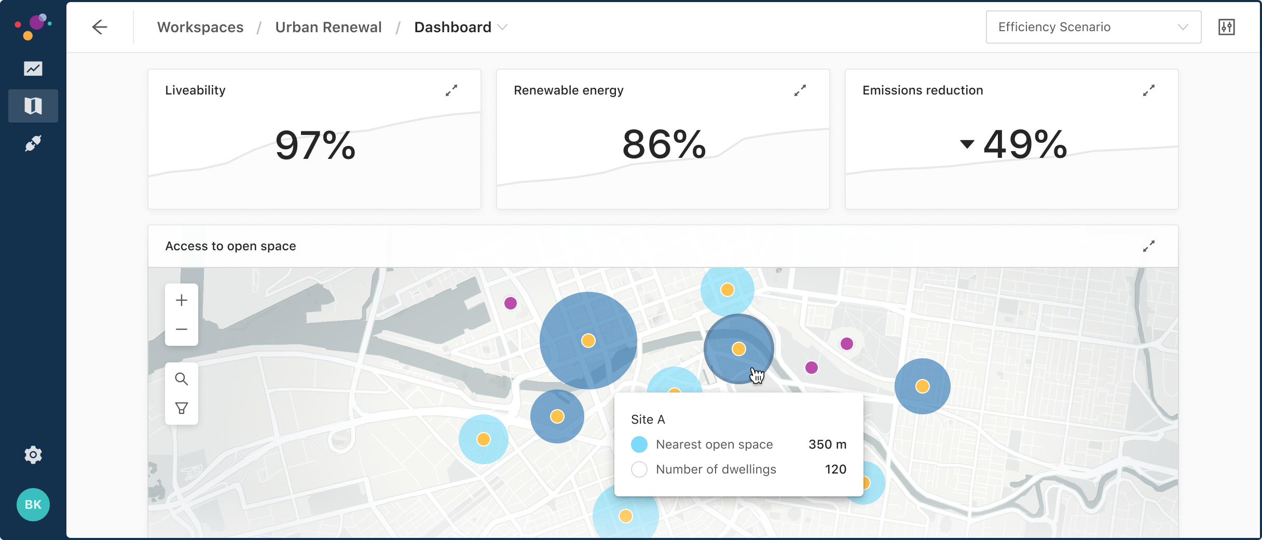The width and height of the screenshot is (1262, 540).
Task: Click the 350 m distance value
Action: (828, 444)
